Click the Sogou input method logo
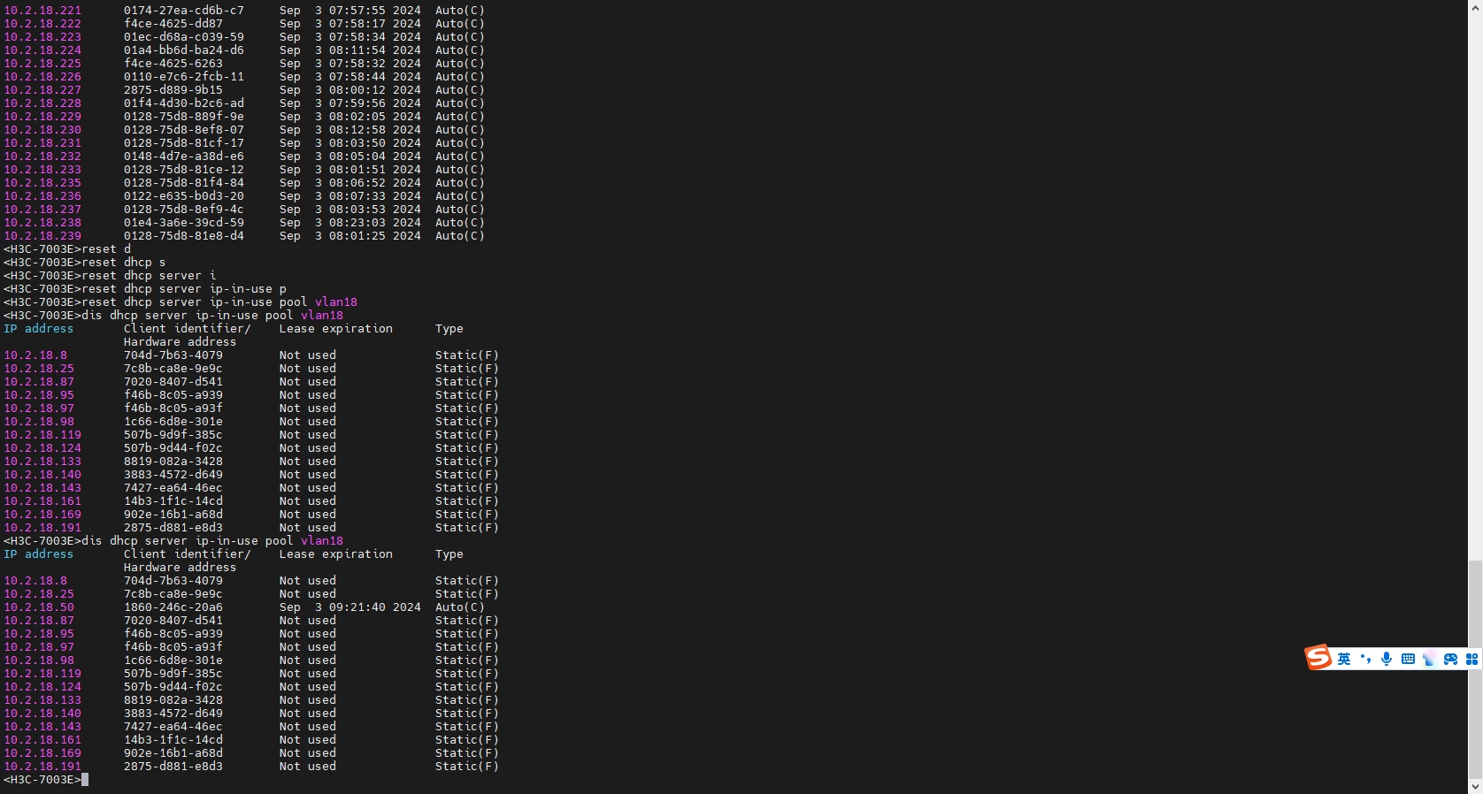This screenshot has width=1483, height=794. 1318,658
